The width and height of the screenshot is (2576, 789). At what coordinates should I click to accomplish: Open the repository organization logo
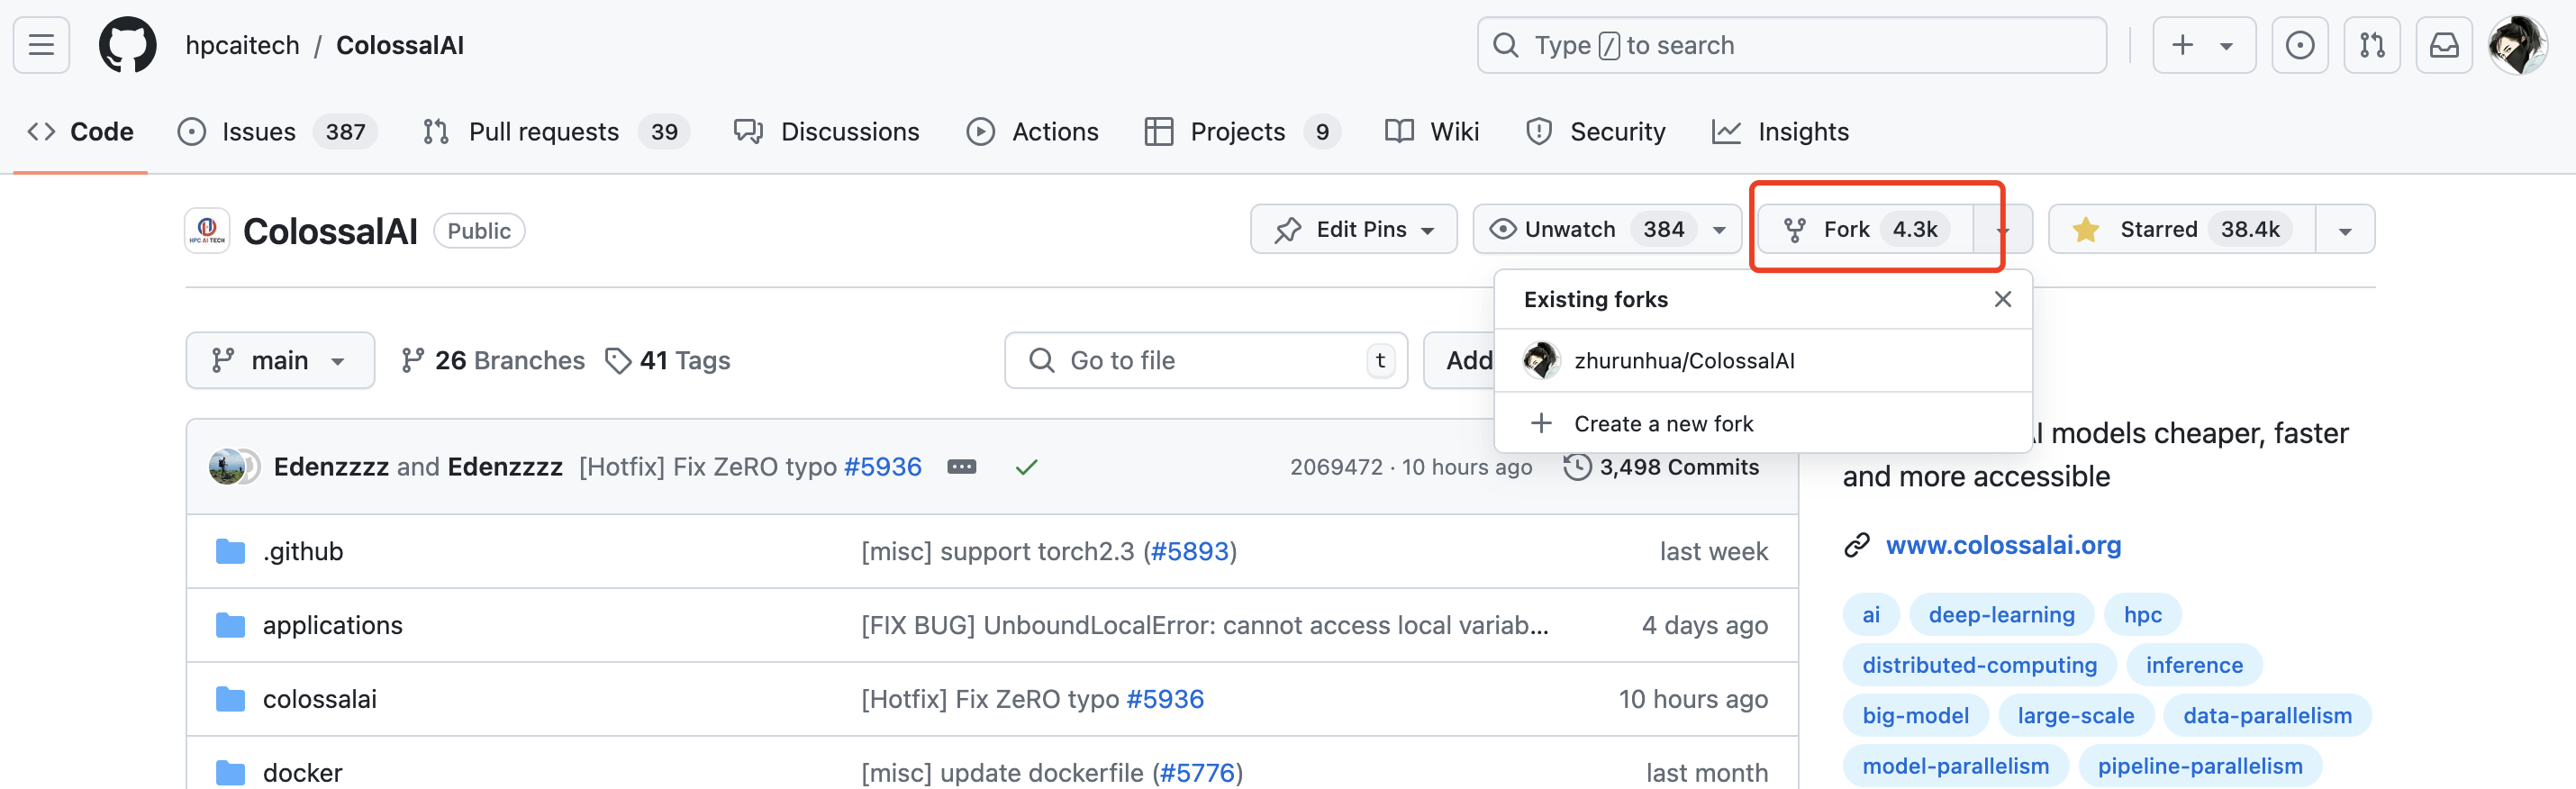tap(207, 230)
